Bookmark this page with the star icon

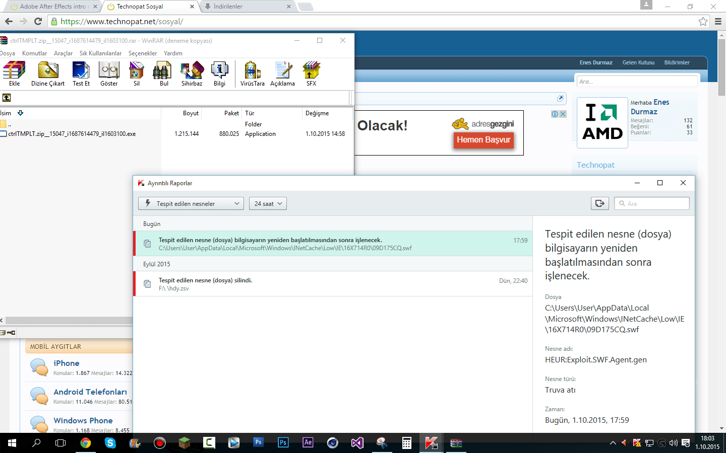coord(703,21)
